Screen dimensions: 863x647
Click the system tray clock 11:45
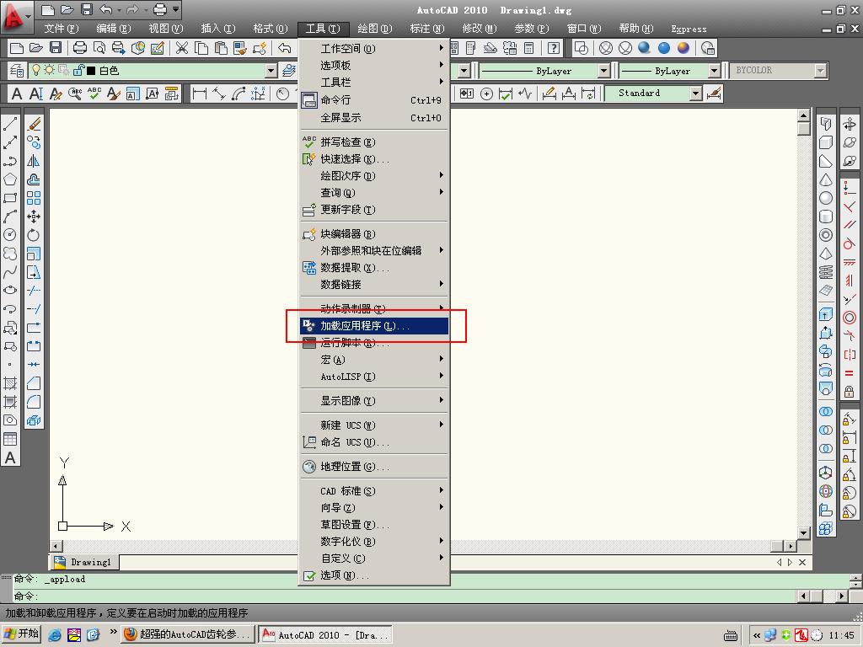[x=841, y=635]
